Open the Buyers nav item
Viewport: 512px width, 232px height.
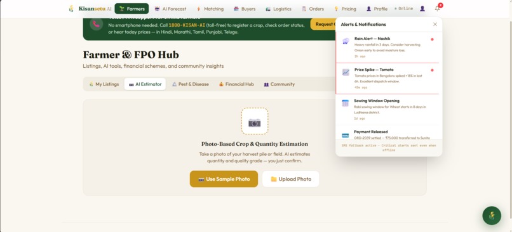pos(245,9)
